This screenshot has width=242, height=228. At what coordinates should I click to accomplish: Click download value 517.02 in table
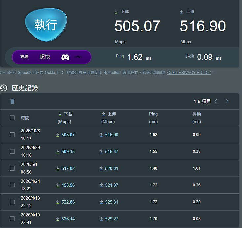68,168
